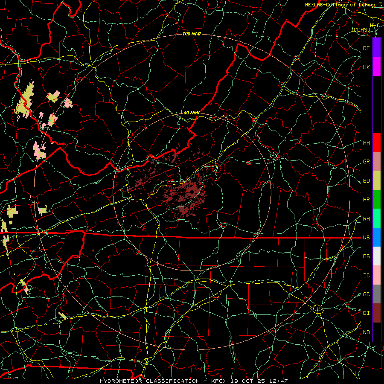Click the BI legend label
Image resolution: width=384 pixels, height=384 pixels.
click(367, 313)
